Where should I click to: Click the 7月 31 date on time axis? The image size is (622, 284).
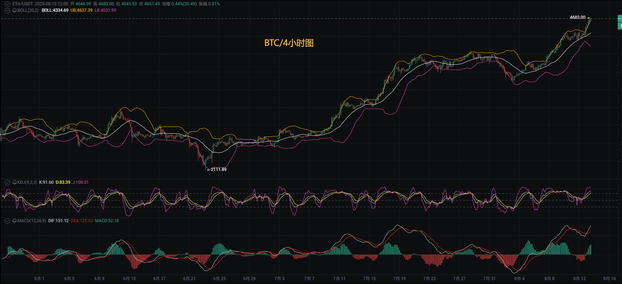(x=489, y=279)
